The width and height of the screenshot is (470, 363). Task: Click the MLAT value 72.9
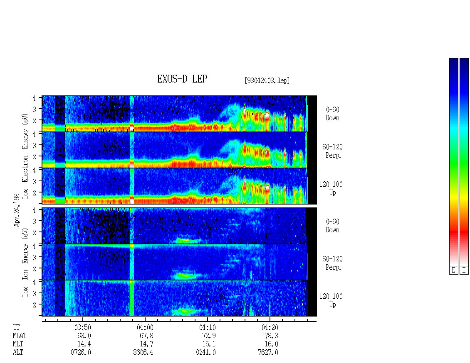pyautogui.click(x=209, y=336)
